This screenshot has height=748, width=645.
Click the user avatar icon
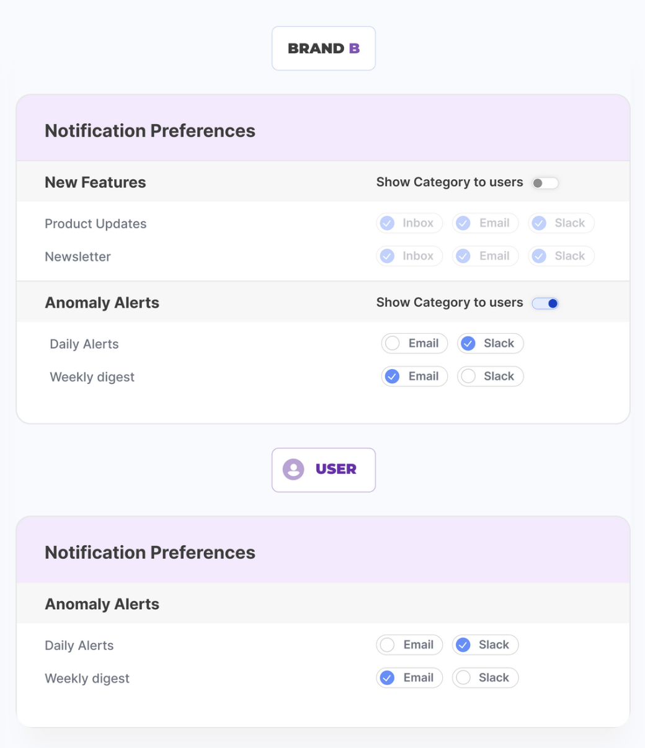(293, 470)
